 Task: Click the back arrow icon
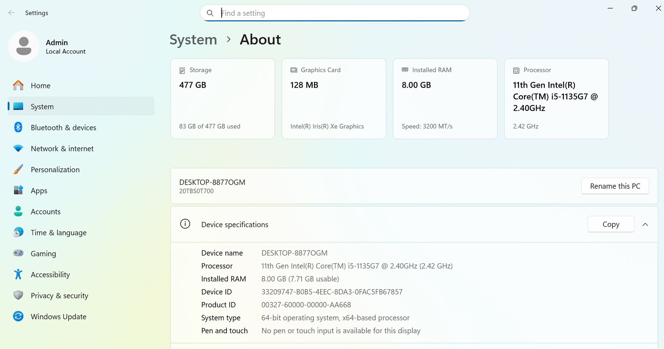coord(12,13)
